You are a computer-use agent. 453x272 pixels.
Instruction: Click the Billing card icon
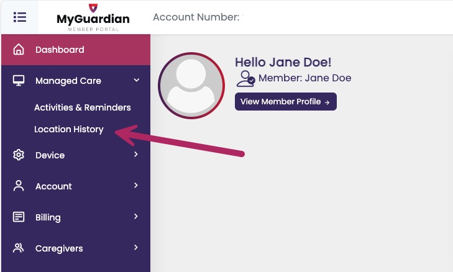(19, 217)
